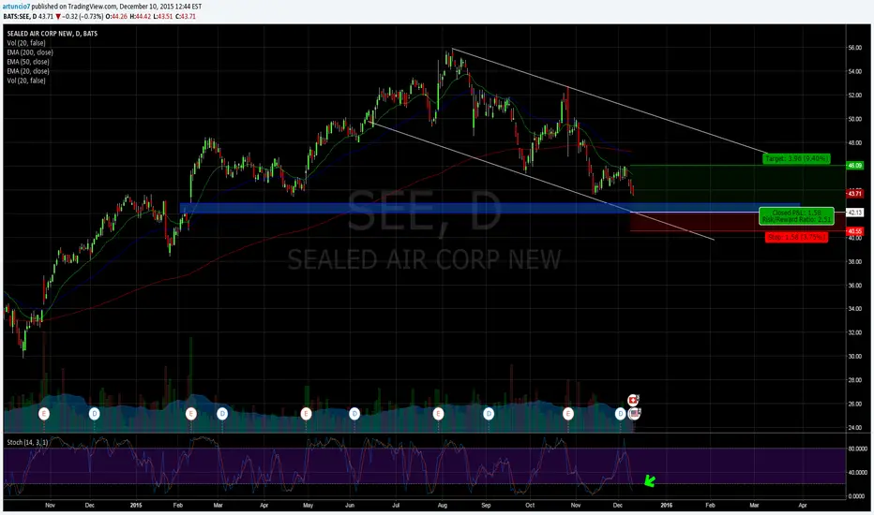
Task: Select the EMA (200, close) legend entry
Action: pos(30,52)
